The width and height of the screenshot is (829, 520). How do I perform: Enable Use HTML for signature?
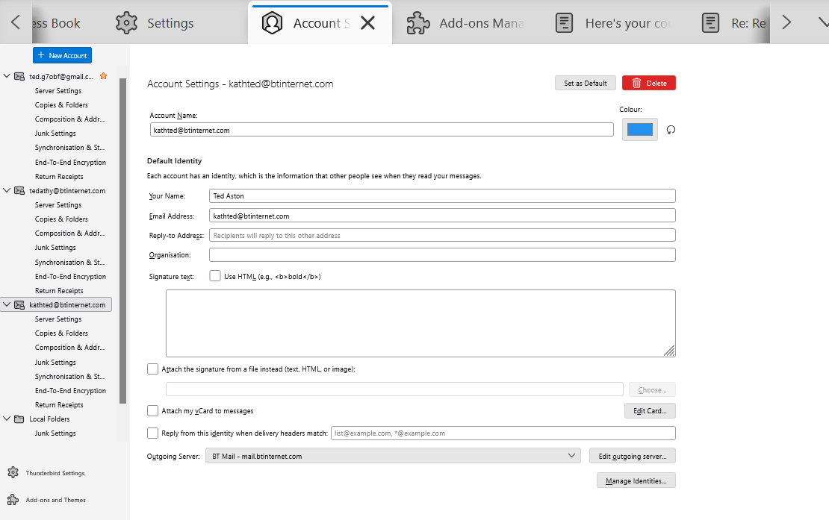tap(215, 276)
